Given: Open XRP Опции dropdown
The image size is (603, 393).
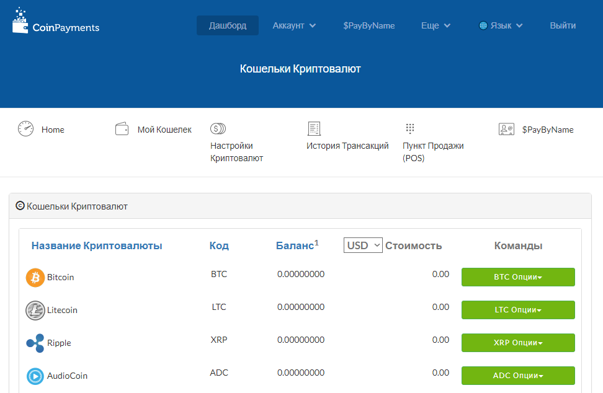Looking at the screenshot, I should pyautogui.click(x=518, y=343).
